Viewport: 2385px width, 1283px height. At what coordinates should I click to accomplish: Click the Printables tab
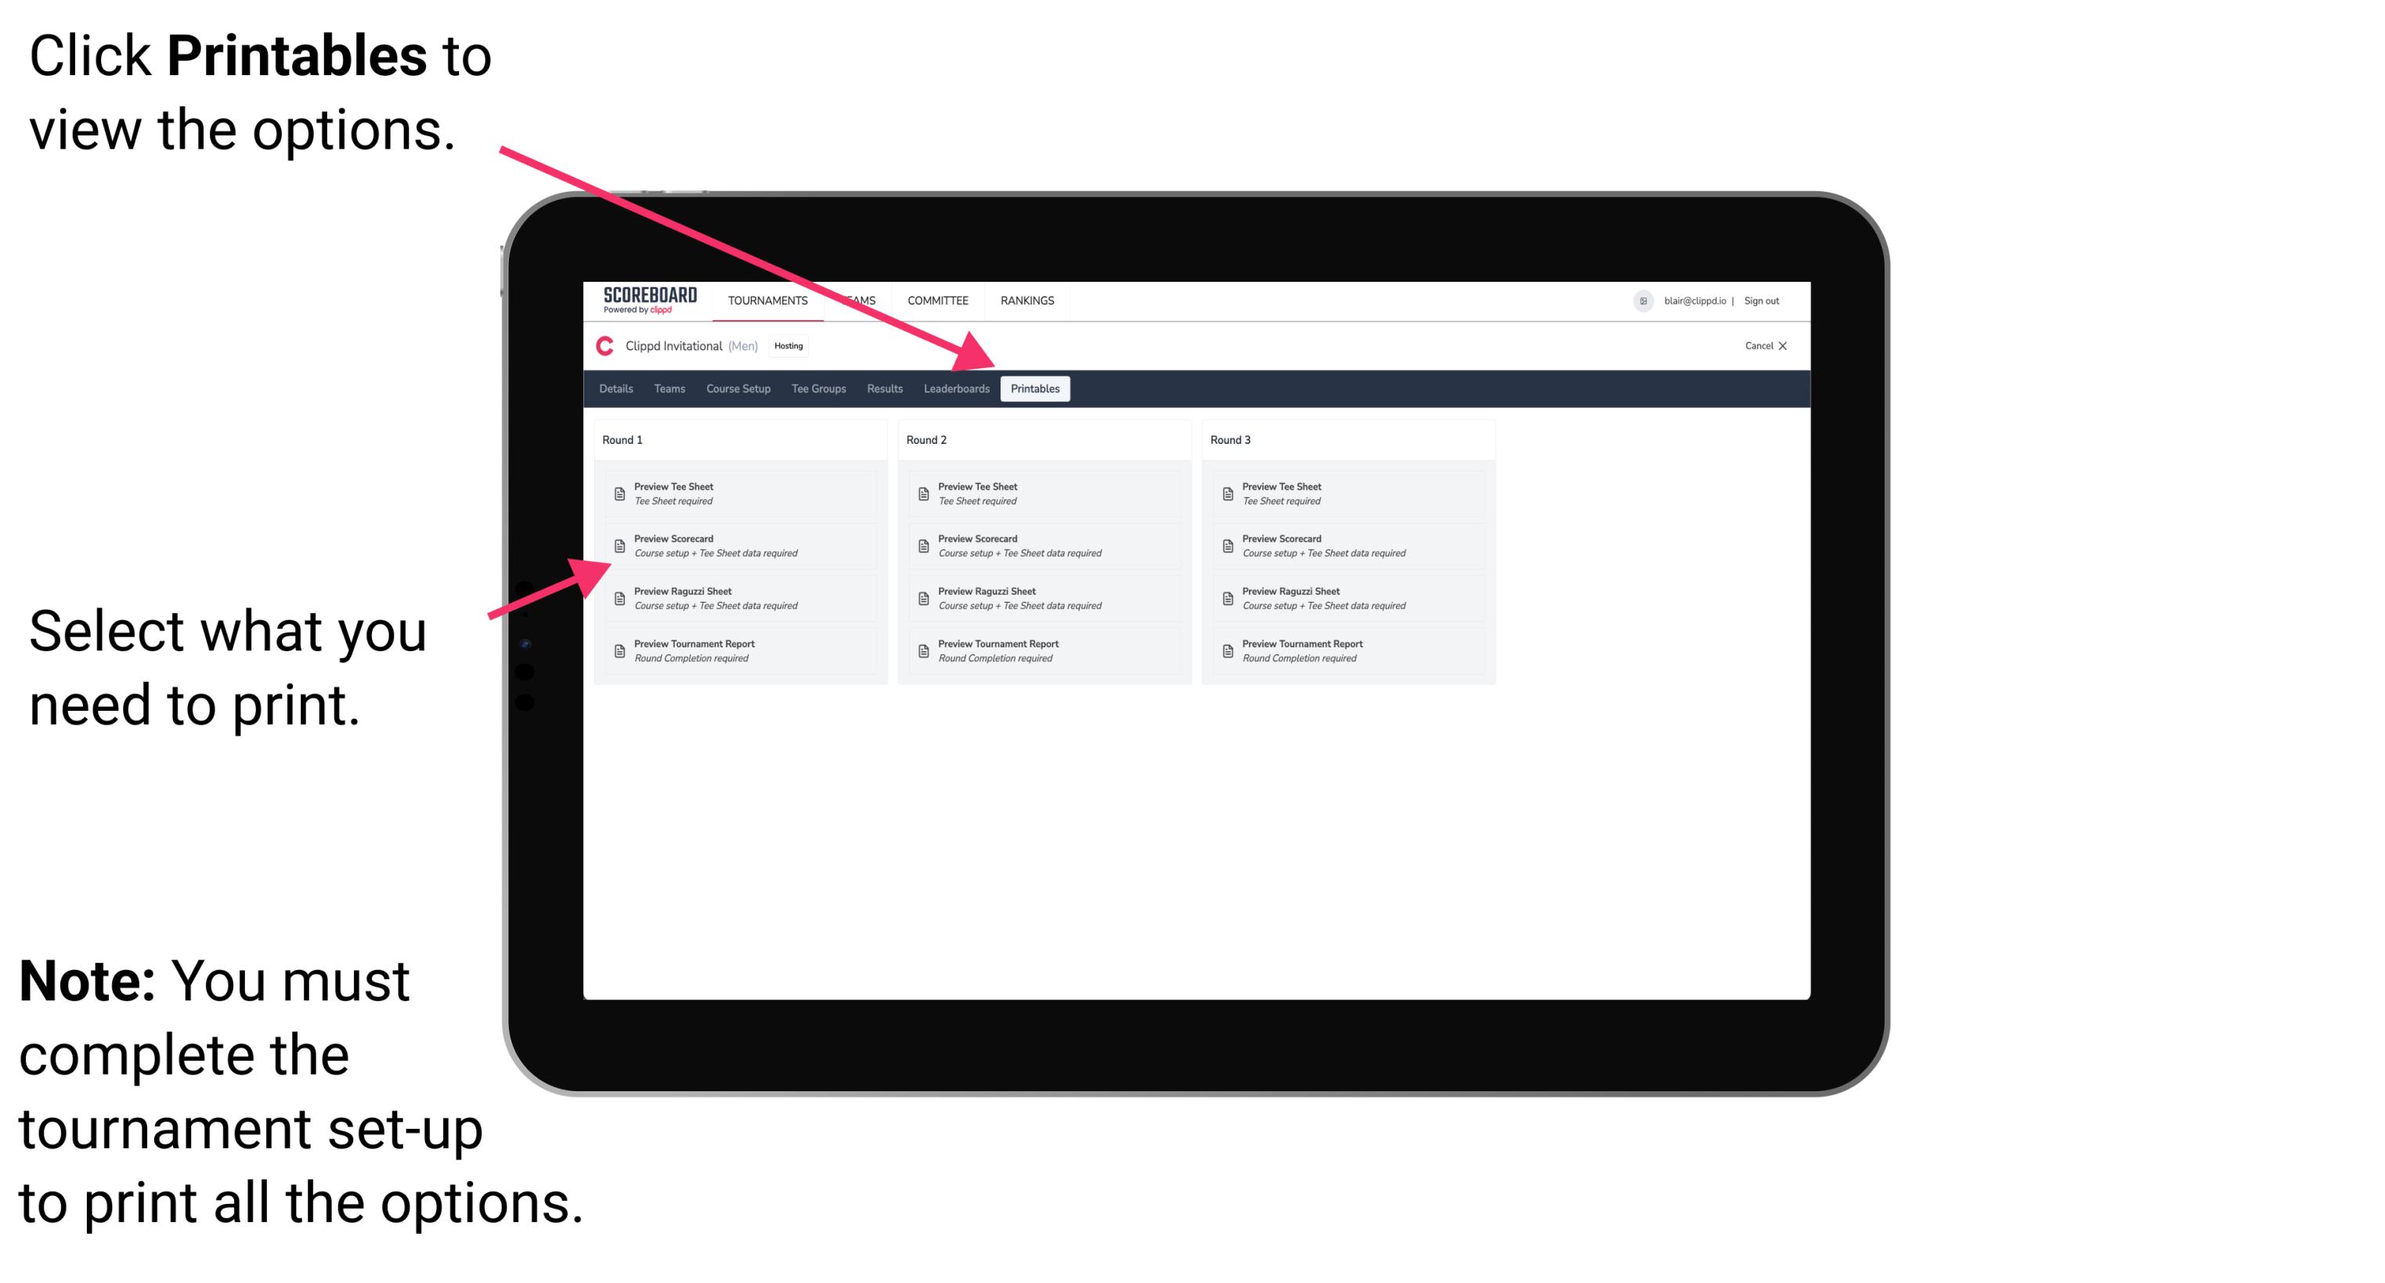(1032, 389)
